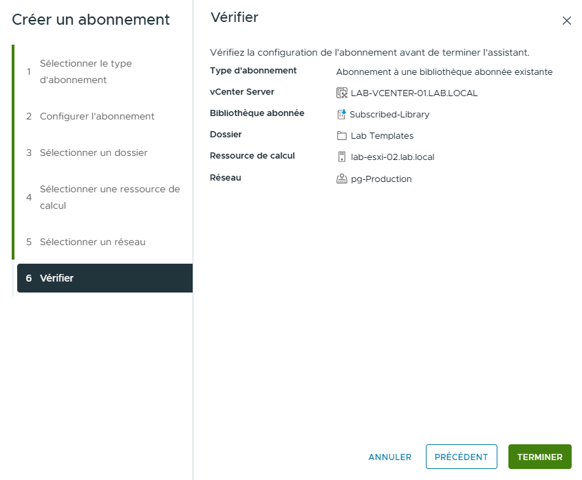This screenshot has width=582, height=480.
Task: Click the TERMINER button
Action: coord(539,457)
